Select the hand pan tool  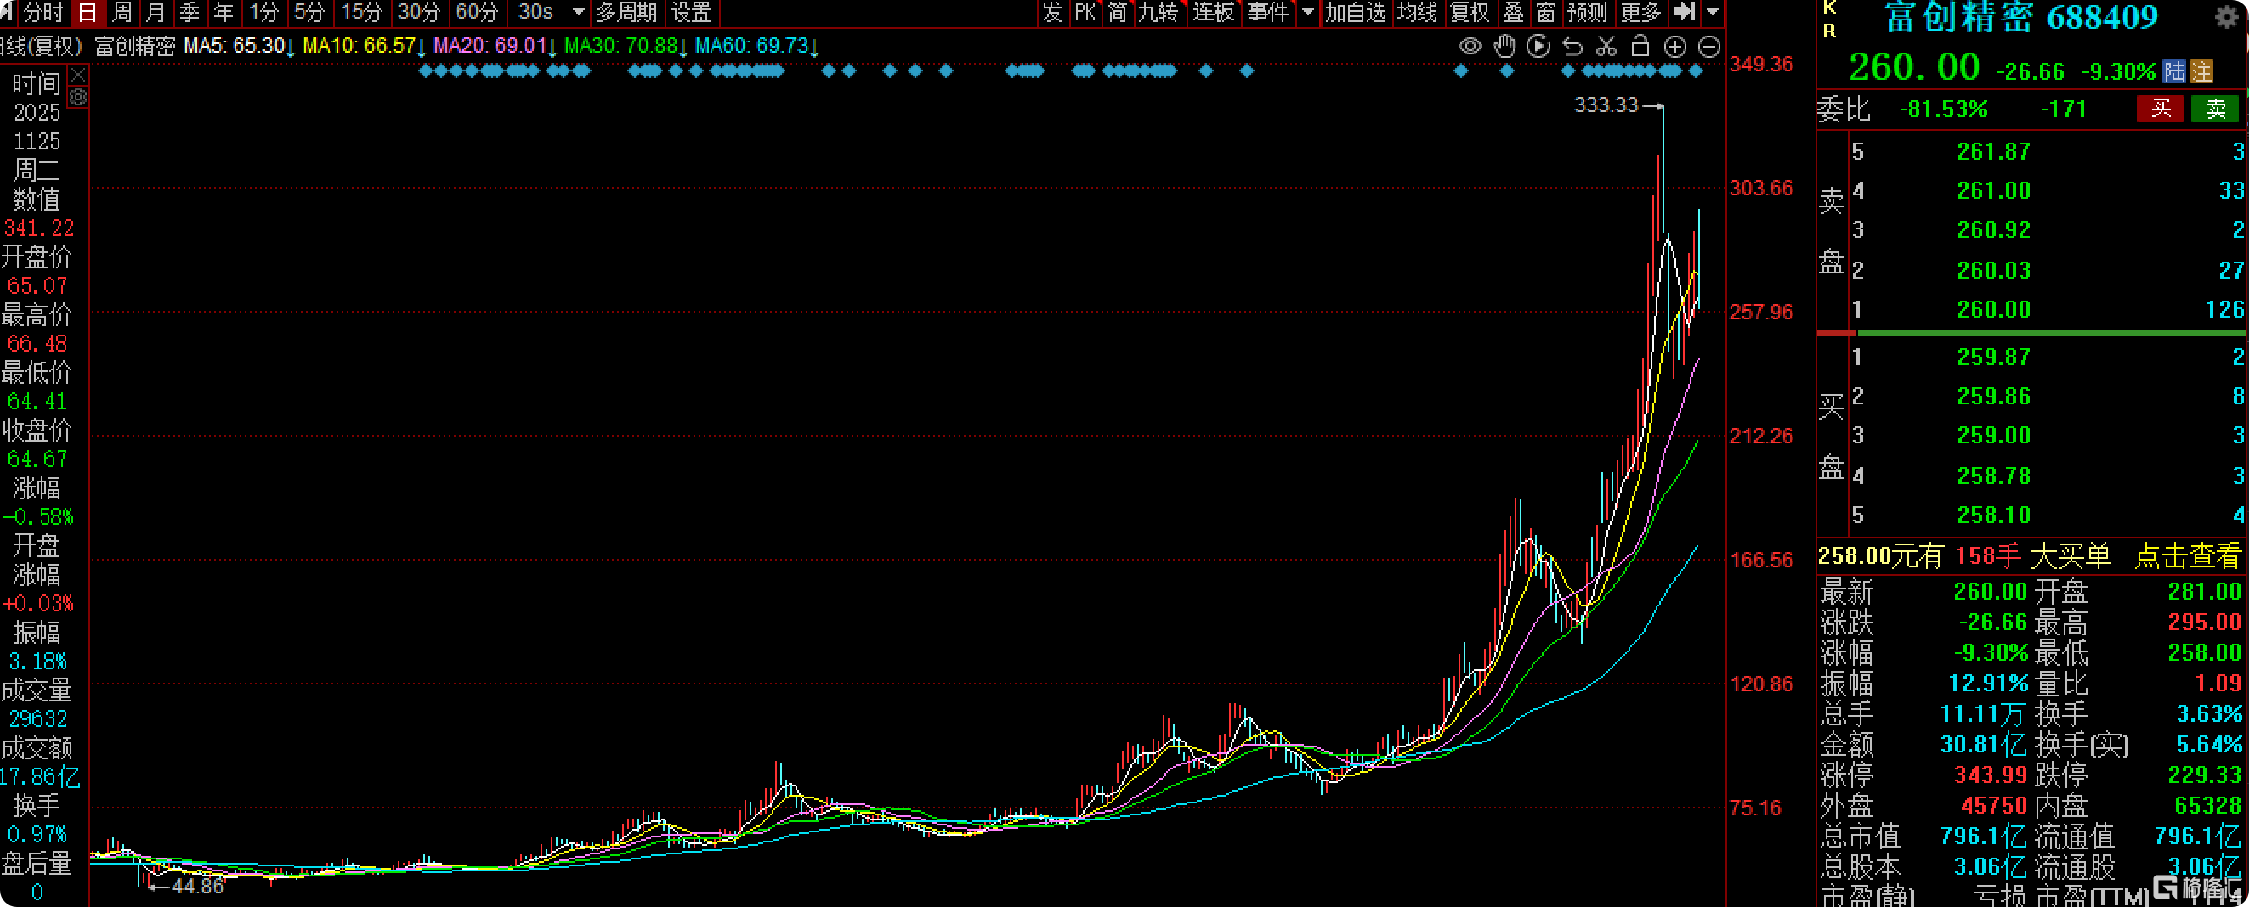point(1504,46)
